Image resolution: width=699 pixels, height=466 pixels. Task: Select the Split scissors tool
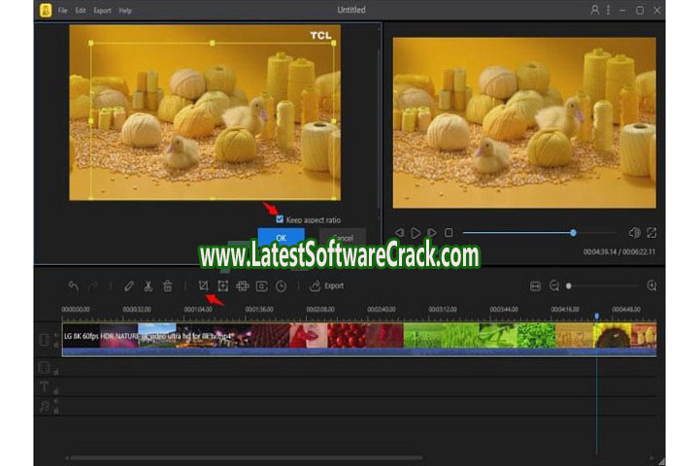[x=148, y=286]
